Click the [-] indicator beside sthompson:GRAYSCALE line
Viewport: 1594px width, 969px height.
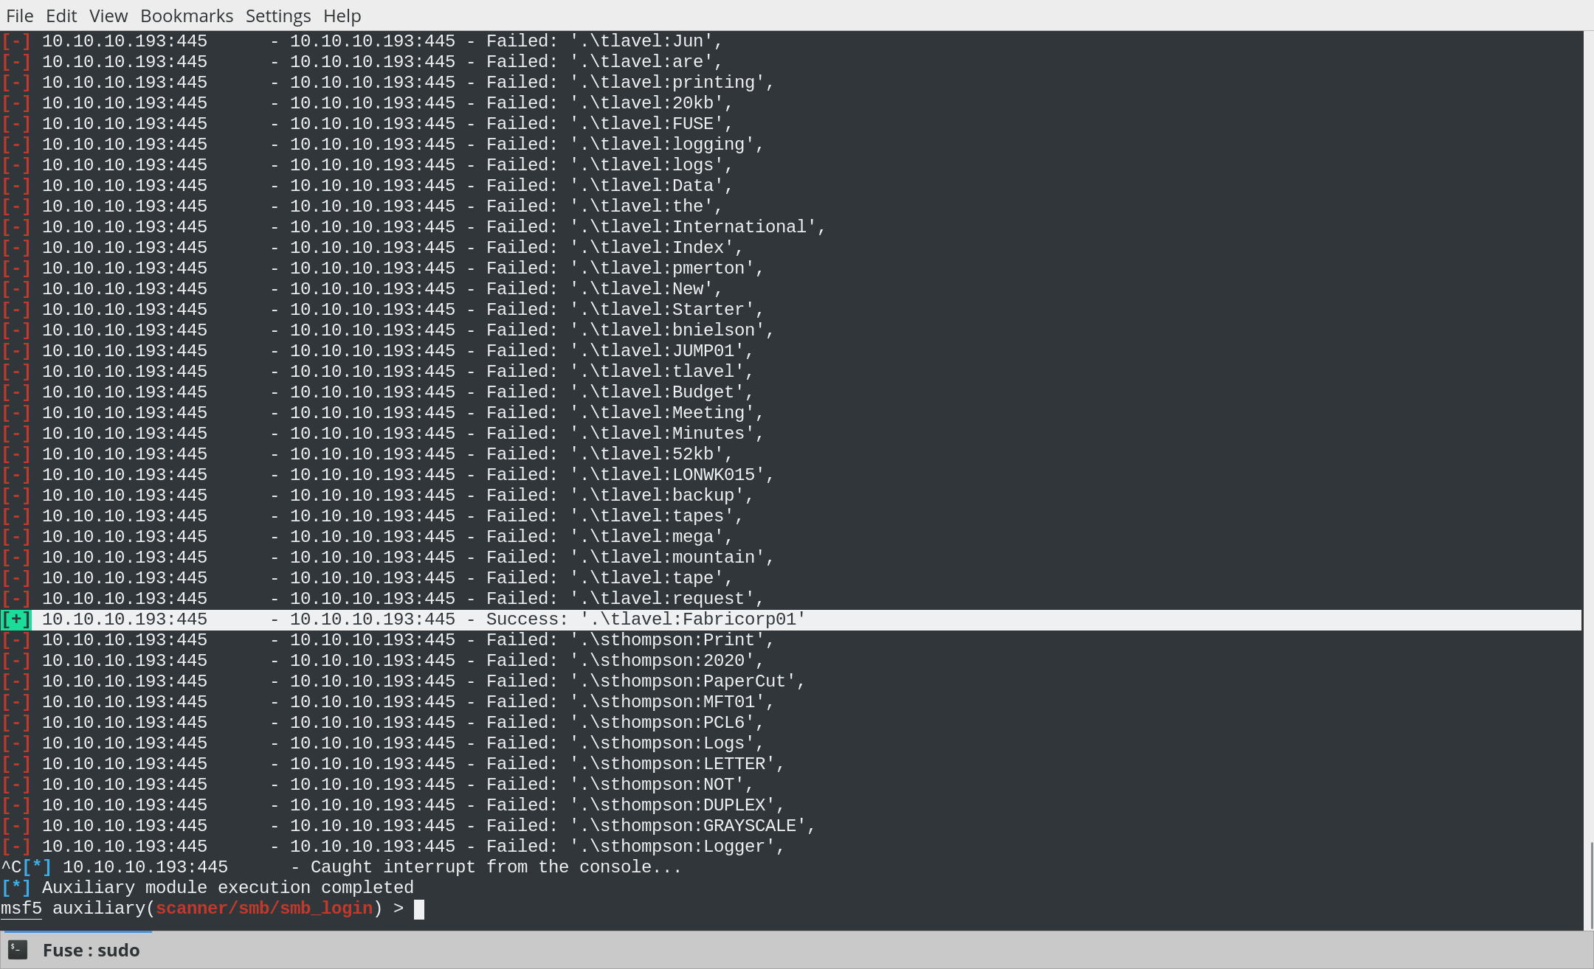click(x=15, y=825)
